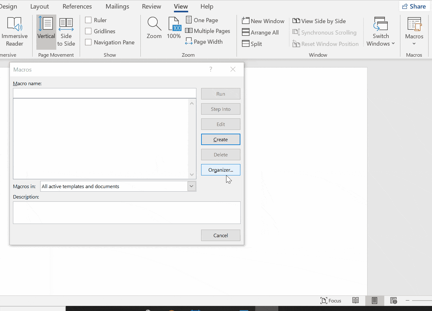Create a new macro
Image resolution: width=432 pixels, height=311 pixels.
[x=220, y=139]
